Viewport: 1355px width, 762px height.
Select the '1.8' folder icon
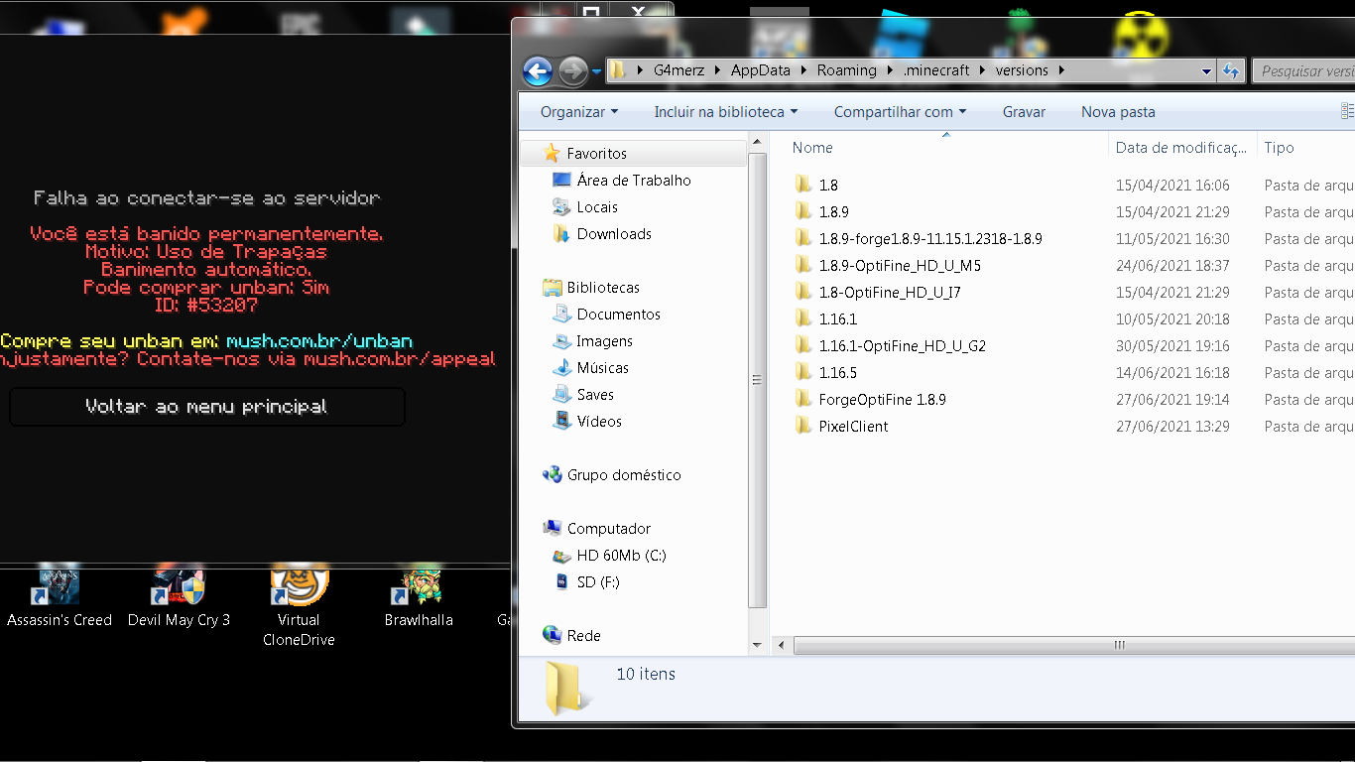(x=803, y=185)
